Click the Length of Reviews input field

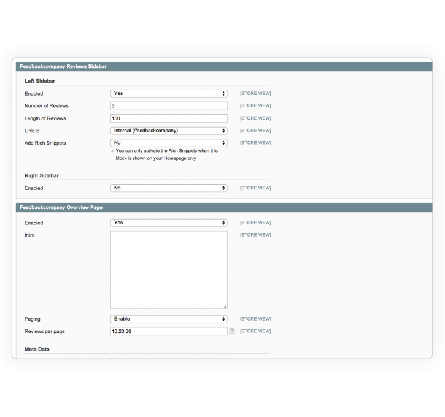coord(169,118)
